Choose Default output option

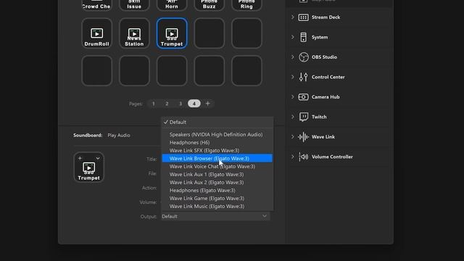pyautogui.click(x=217, y=123)
